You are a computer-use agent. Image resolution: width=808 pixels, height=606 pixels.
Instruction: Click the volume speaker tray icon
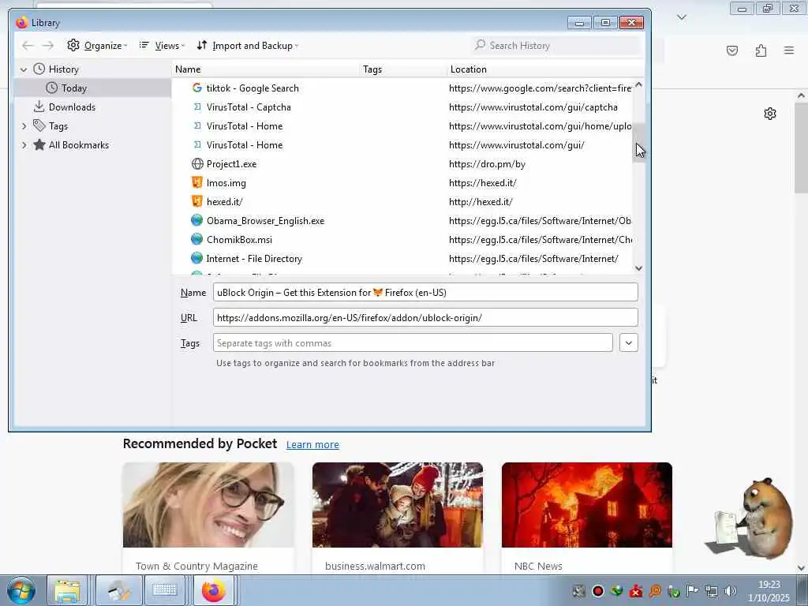730,591
